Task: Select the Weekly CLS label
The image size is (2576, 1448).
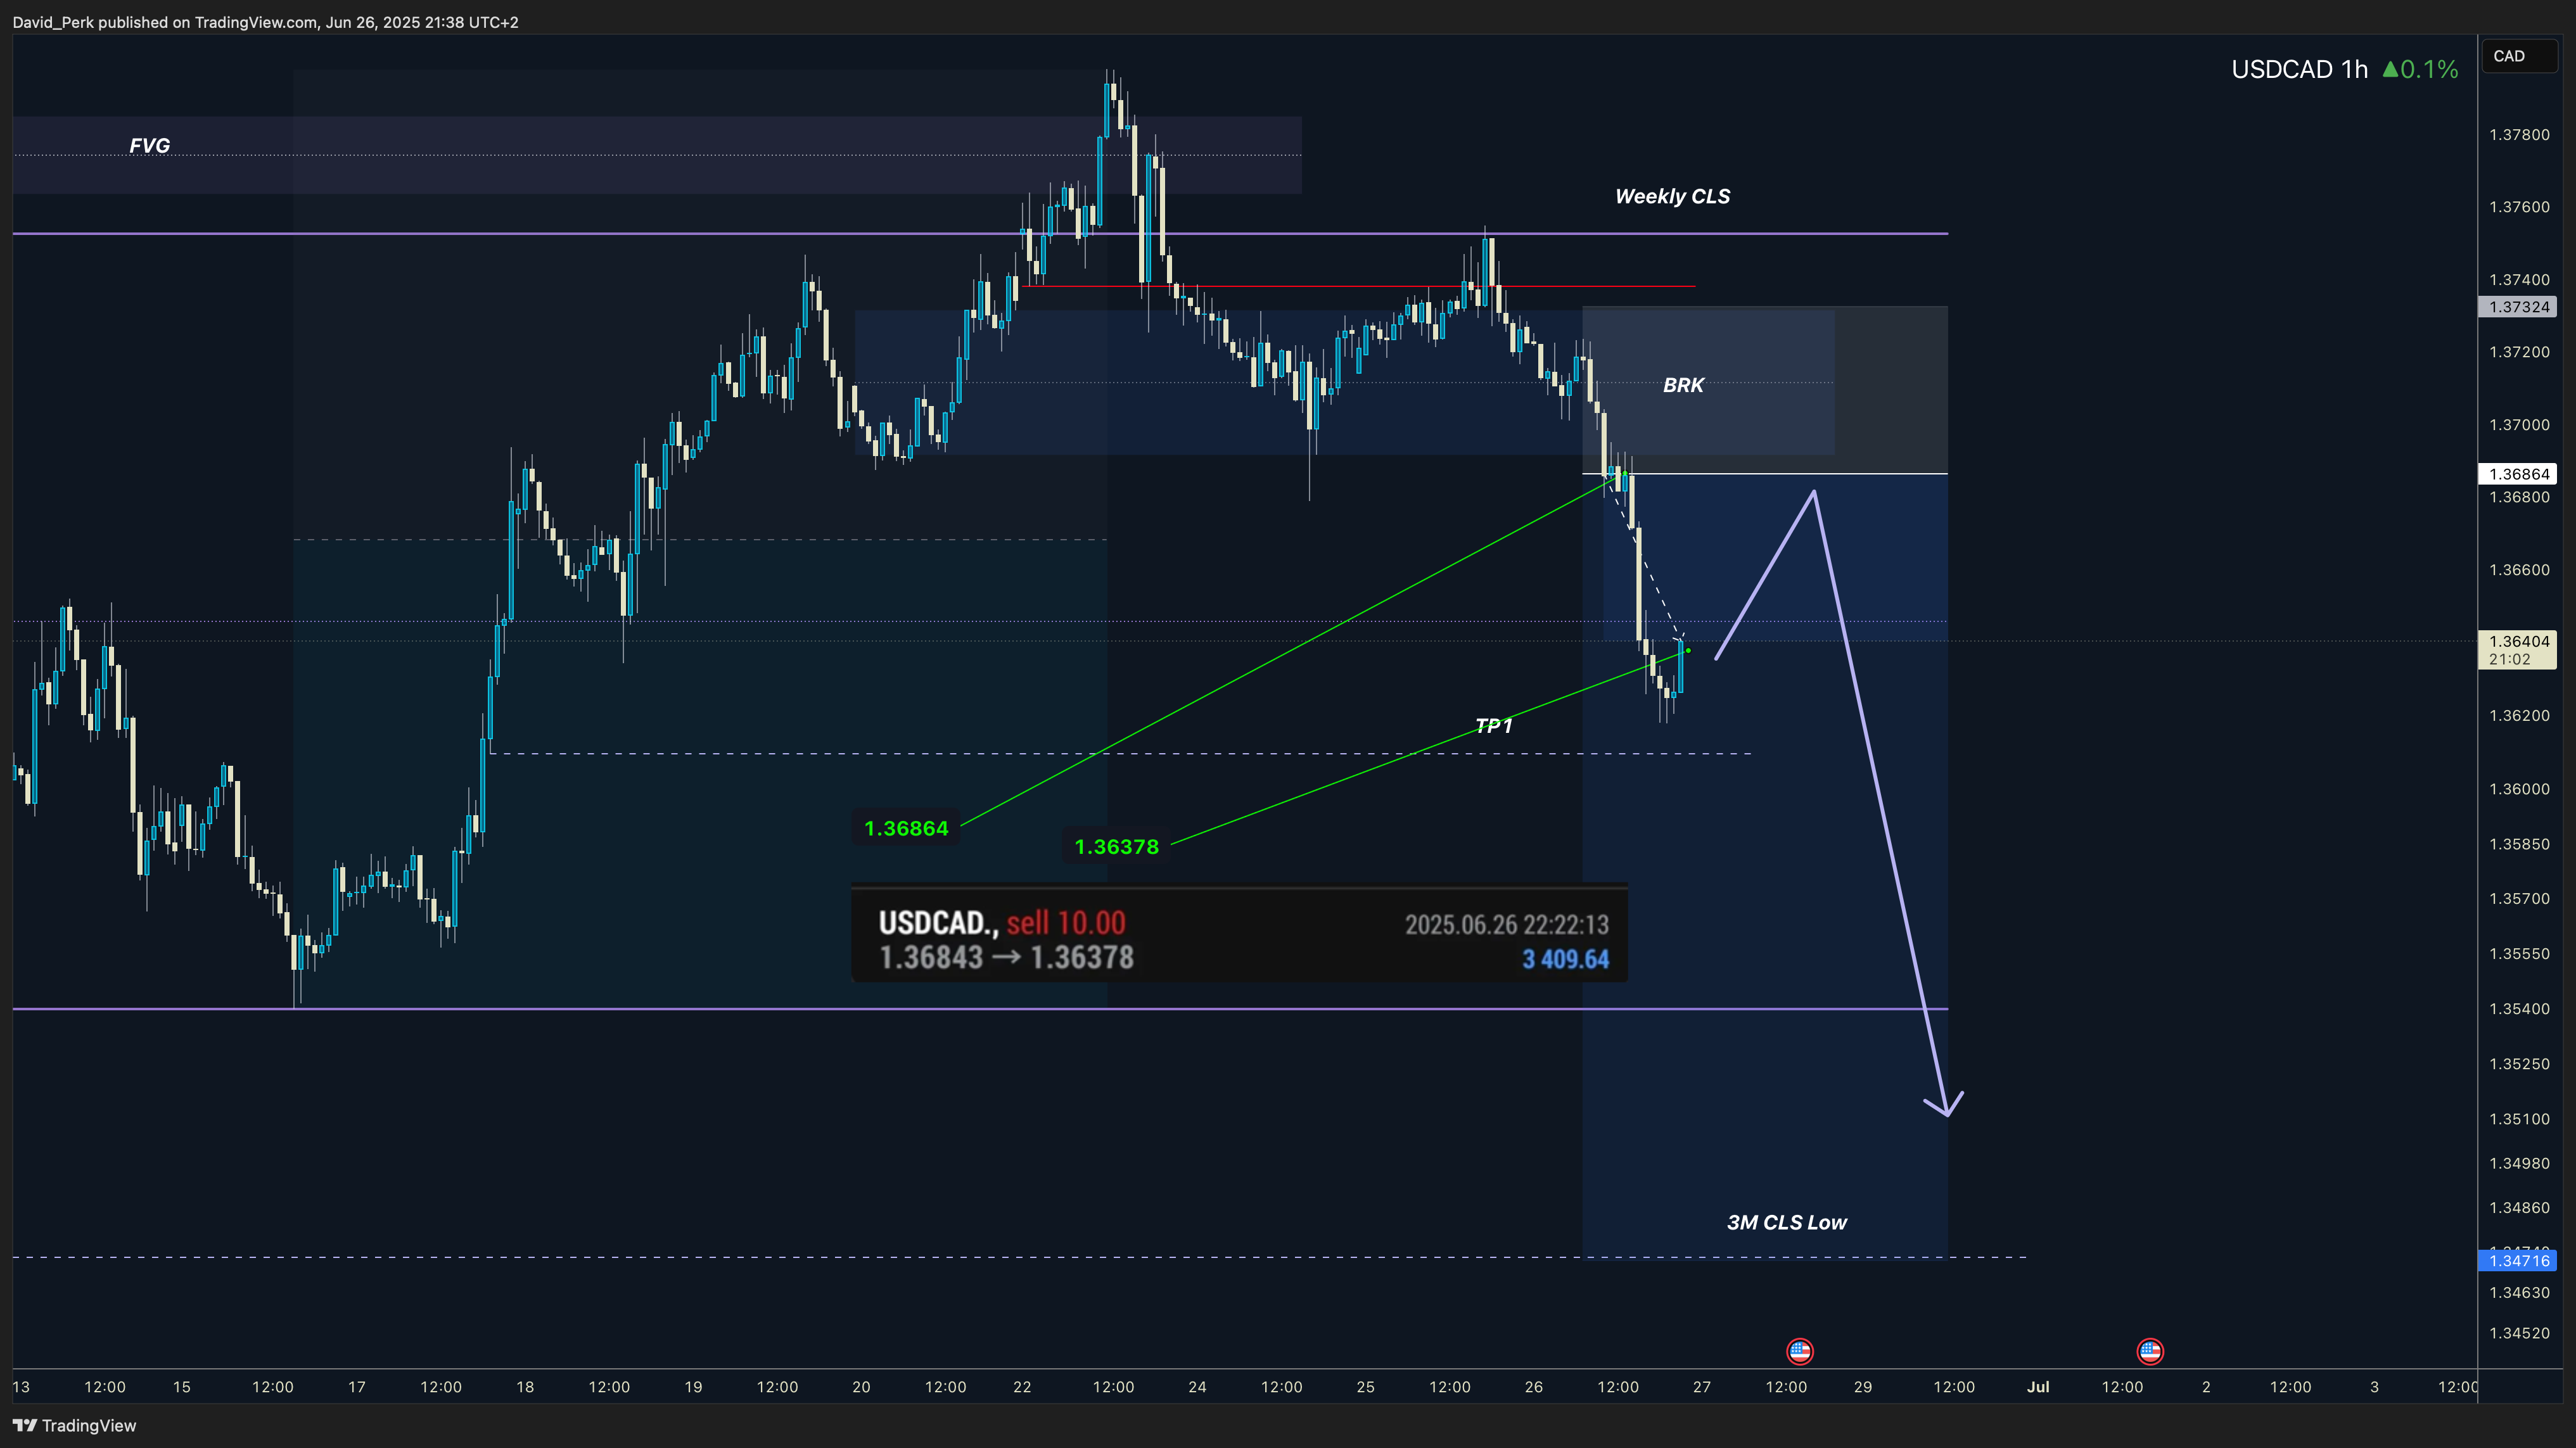Action: click(1673, 196)
